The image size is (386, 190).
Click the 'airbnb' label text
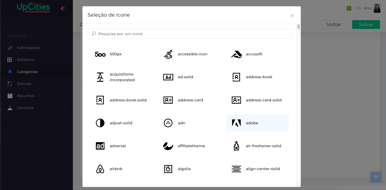116,169
